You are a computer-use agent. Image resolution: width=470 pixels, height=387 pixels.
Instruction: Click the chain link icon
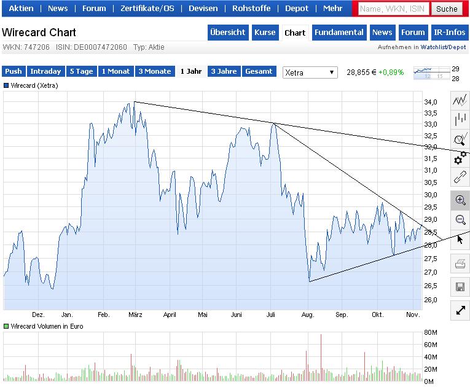[460, 178]
